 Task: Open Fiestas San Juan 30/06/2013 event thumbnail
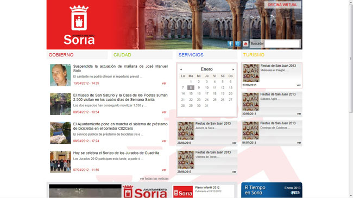tap(251, 101)
